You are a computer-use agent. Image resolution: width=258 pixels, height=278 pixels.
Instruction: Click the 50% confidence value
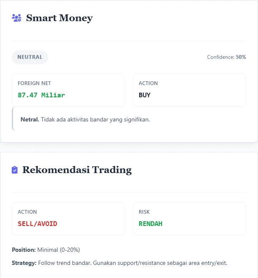(x=241, y=57)
